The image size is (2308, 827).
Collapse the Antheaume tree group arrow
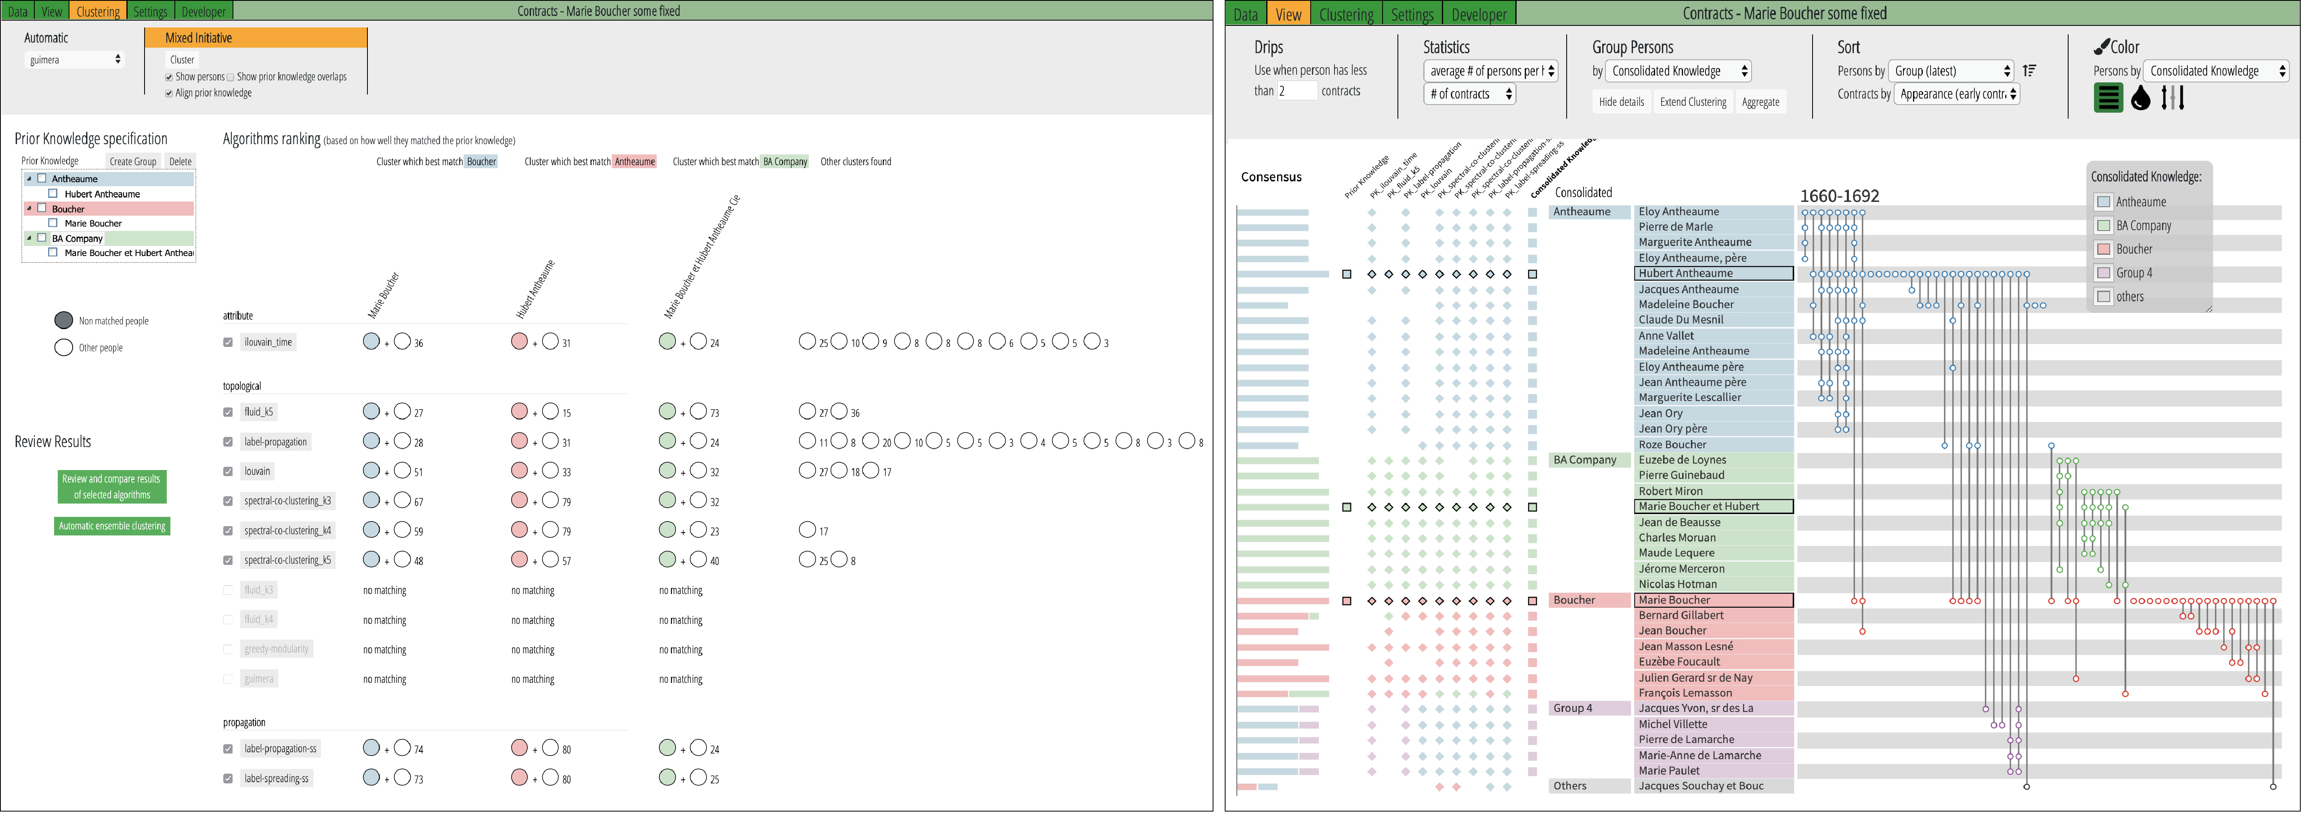pyautogui.click(x=29, y=178)
